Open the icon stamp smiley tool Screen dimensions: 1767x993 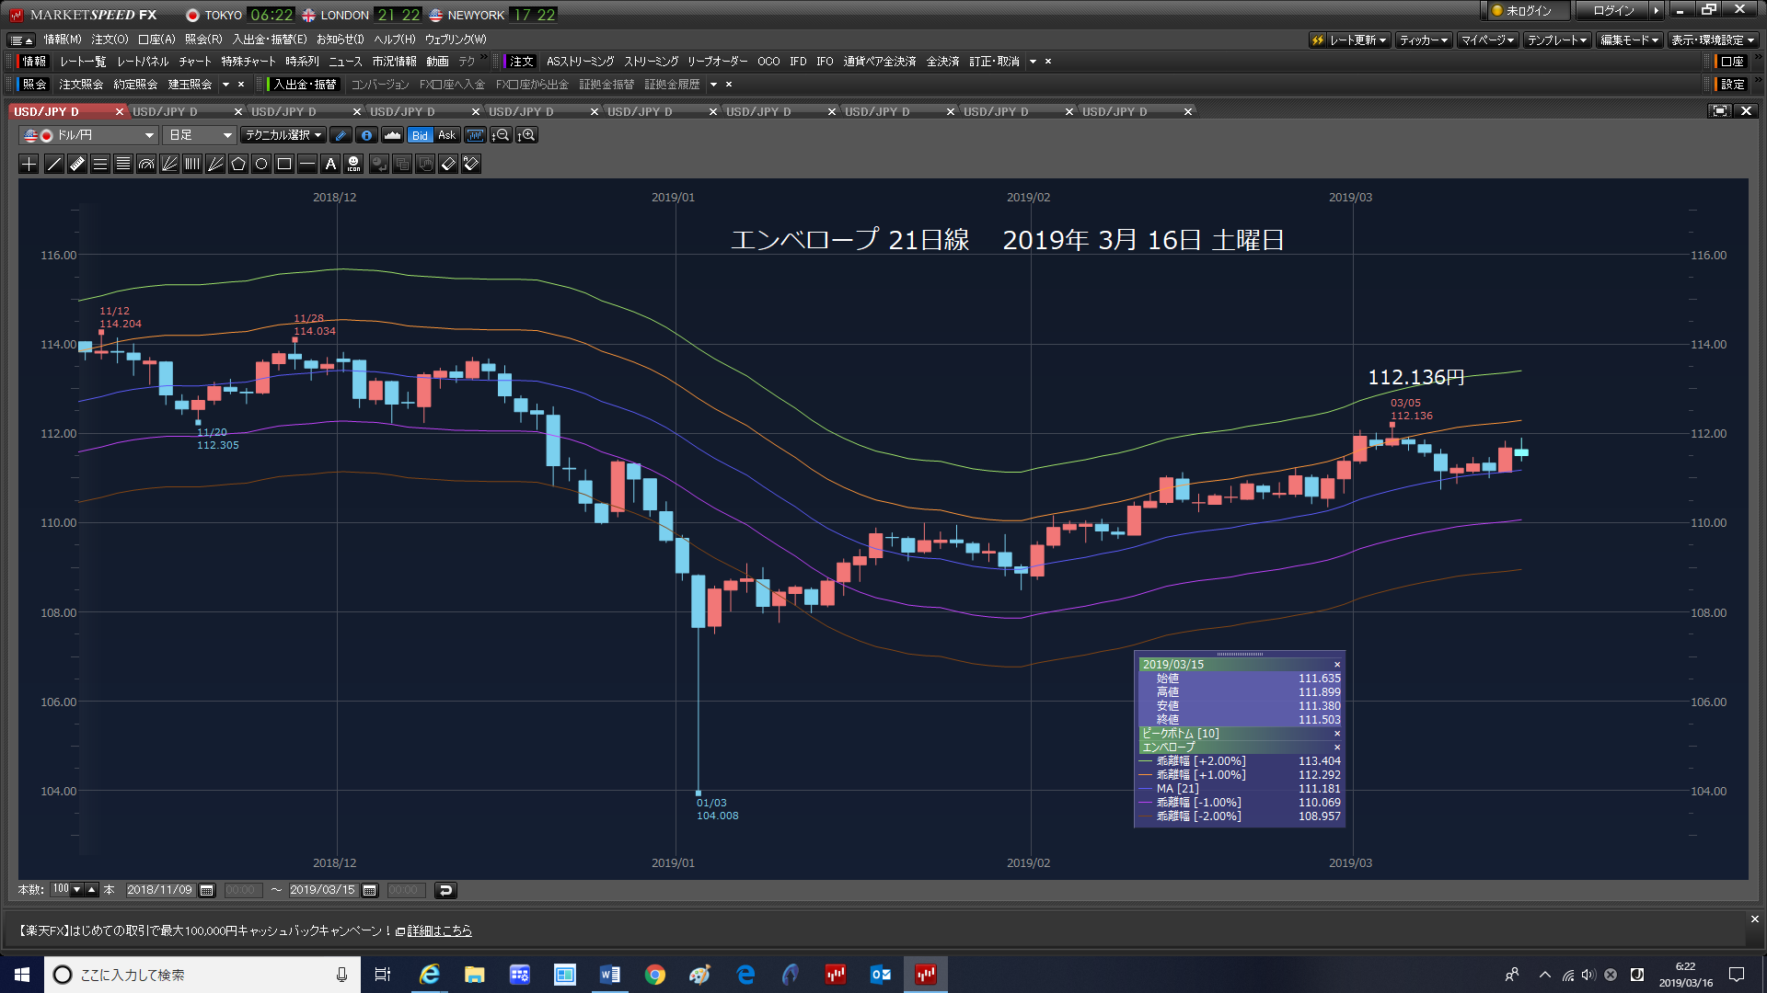click(354, 164)
